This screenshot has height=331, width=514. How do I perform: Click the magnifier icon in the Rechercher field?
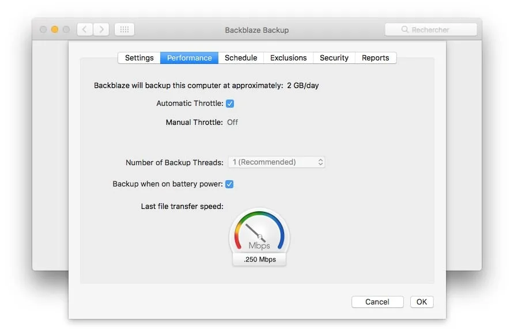(x=405, y=29)
